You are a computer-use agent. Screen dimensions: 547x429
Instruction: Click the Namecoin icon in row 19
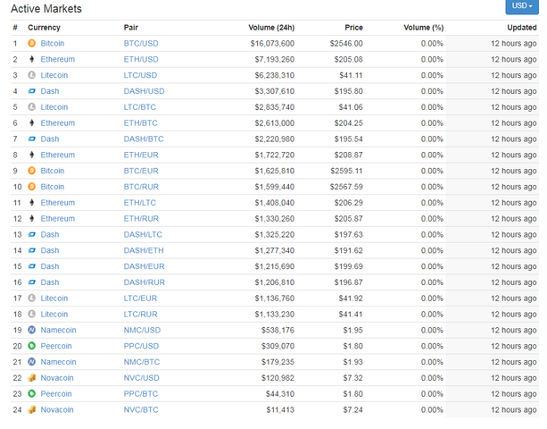(x=32, y=330)
